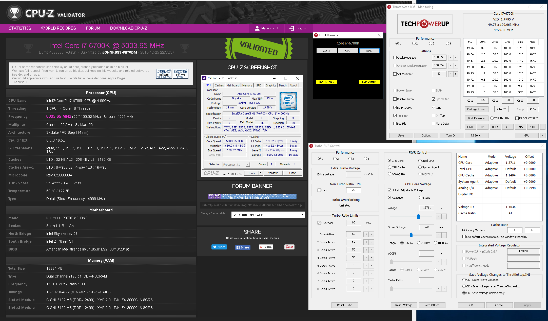
Task: Click the banner URL code field
Action: click(252, 205)
